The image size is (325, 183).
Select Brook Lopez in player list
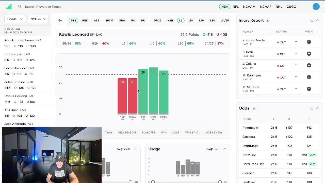pos(25,57)
